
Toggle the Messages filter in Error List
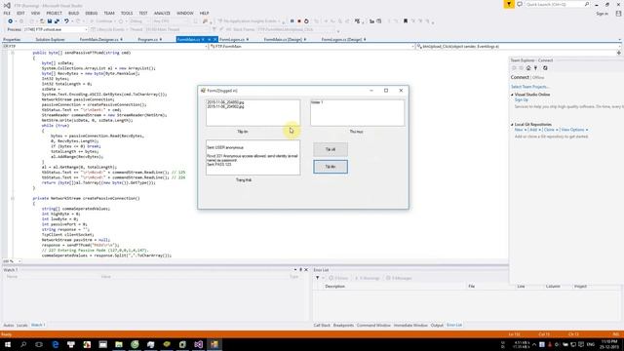click(399, 278)
